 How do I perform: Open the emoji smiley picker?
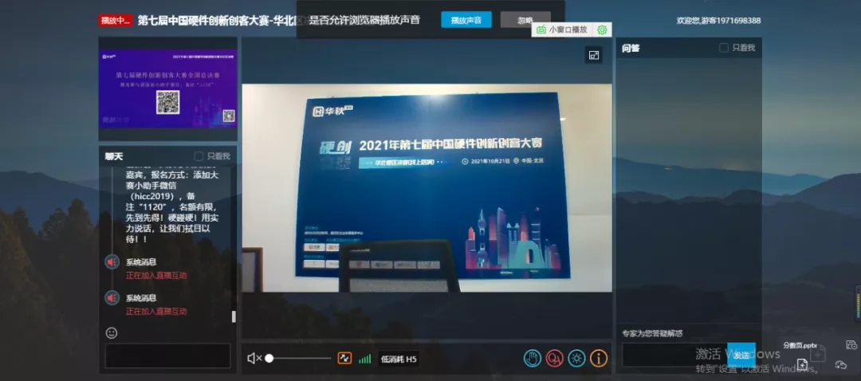point(112,332)
